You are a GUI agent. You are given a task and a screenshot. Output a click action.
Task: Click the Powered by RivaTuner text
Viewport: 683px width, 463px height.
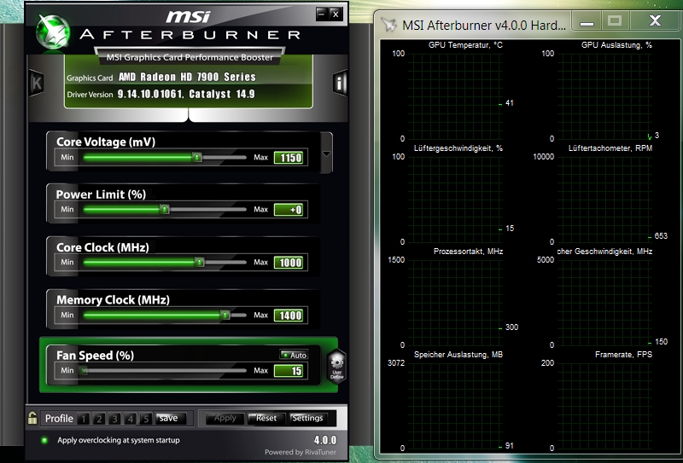coord(301,452)
